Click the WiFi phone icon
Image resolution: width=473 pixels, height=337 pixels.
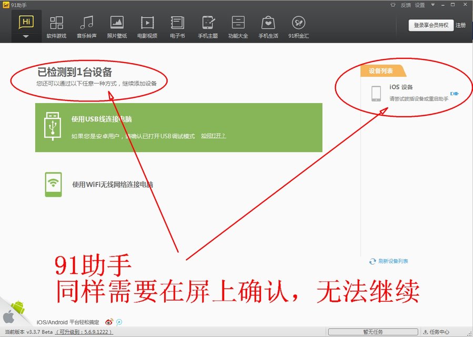click(x=53, y=185)
